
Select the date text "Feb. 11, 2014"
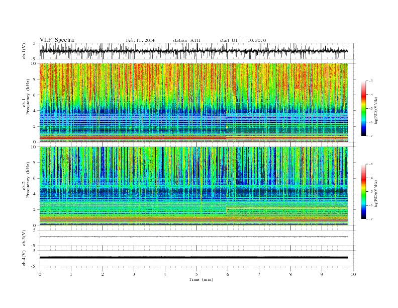tap(140, 40)
